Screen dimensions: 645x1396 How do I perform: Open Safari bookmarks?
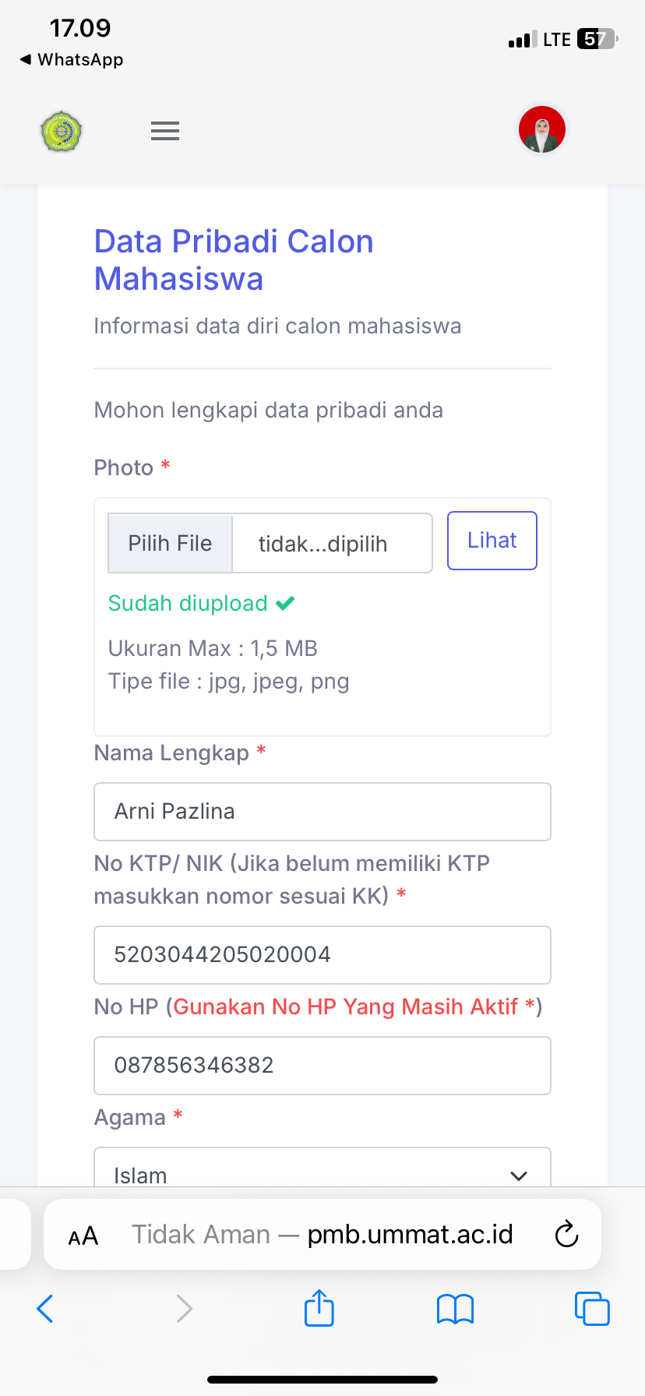pos(456,1309)
